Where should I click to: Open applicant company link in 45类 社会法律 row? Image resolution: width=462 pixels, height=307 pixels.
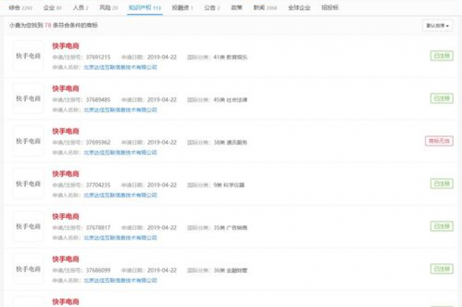[x=120, y=110]
